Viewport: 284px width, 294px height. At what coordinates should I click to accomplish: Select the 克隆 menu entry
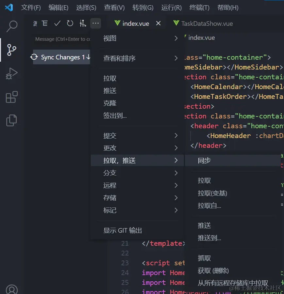137,103
